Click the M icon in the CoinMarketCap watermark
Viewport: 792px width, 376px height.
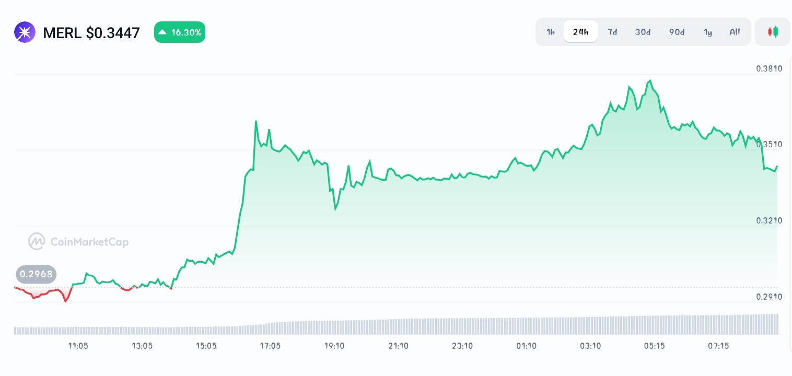pos(37,241)
